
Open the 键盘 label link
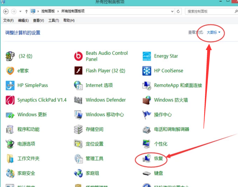[x=158, y=173]
